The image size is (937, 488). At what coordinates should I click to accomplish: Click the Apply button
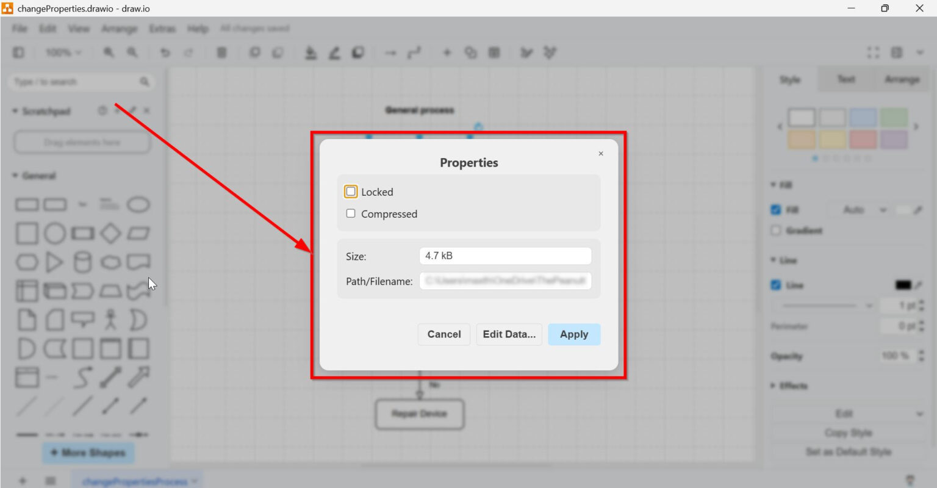tap(574, 334)
